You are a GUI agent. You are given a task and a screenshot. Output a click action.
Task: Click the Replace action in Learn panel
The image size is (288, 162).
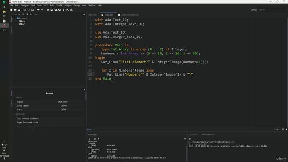pyautogui.click(x=49, y=102)
